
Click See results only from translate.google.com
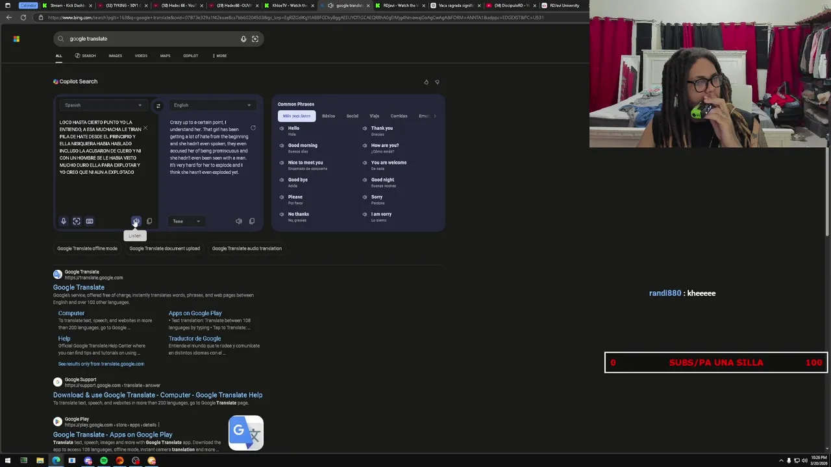101,364
